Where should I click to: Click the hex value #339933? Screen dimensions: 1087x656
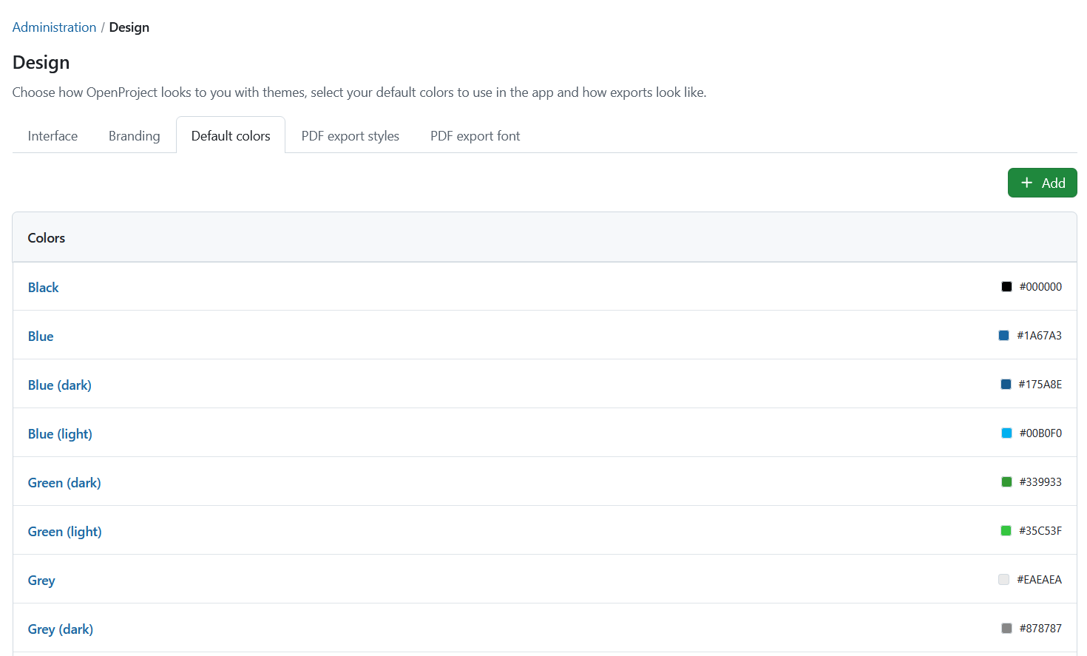pyautogui.click(x=1040, y=482)
